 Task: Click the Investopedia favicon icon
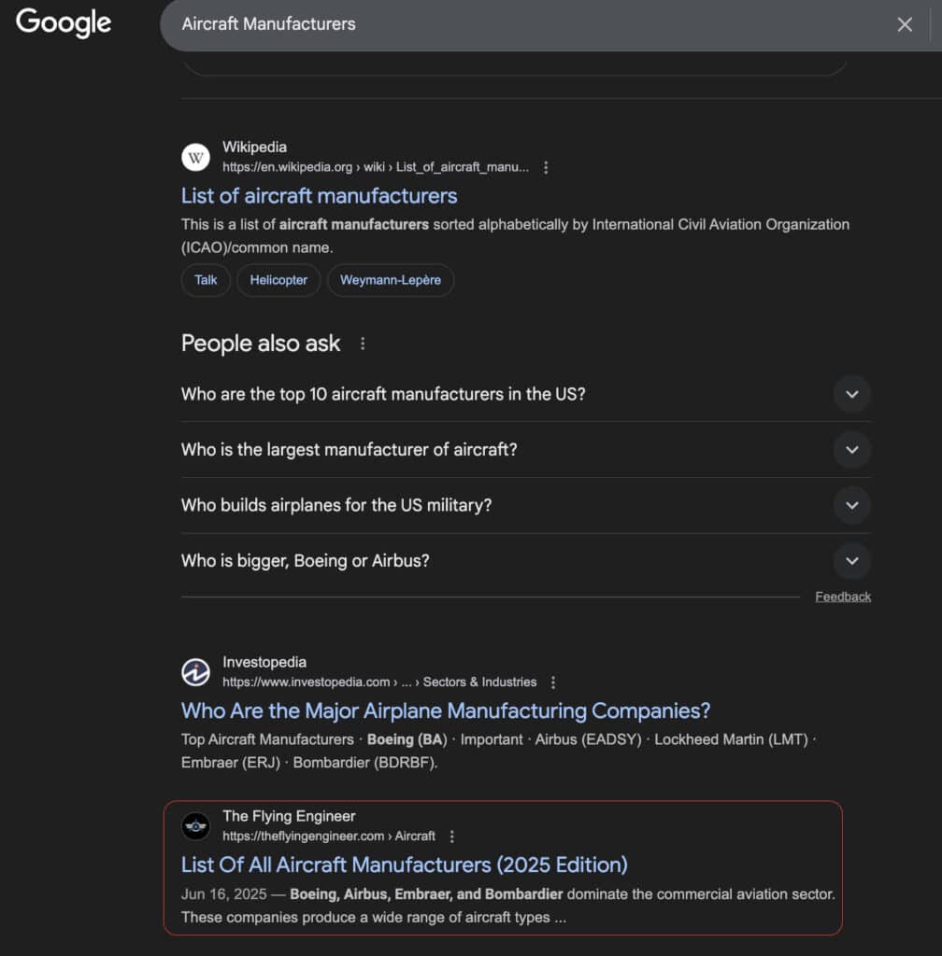pyautogui.click(x=195, y=672)
